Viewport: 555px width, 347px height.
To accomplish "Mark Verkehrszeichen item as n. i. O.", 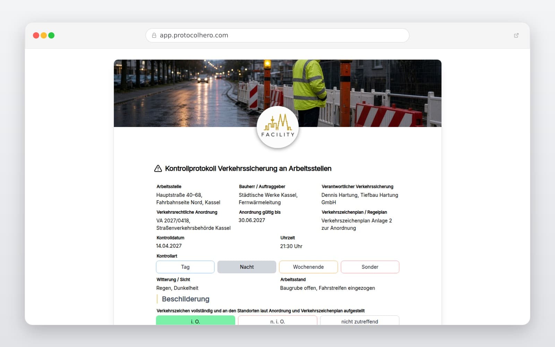I will pyautogui.click(x=277, y=320).
